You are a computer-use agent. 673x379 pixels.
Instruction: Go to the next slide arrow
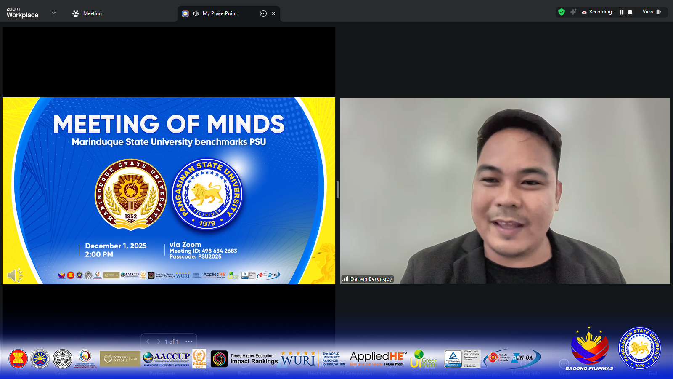(159, 342)
